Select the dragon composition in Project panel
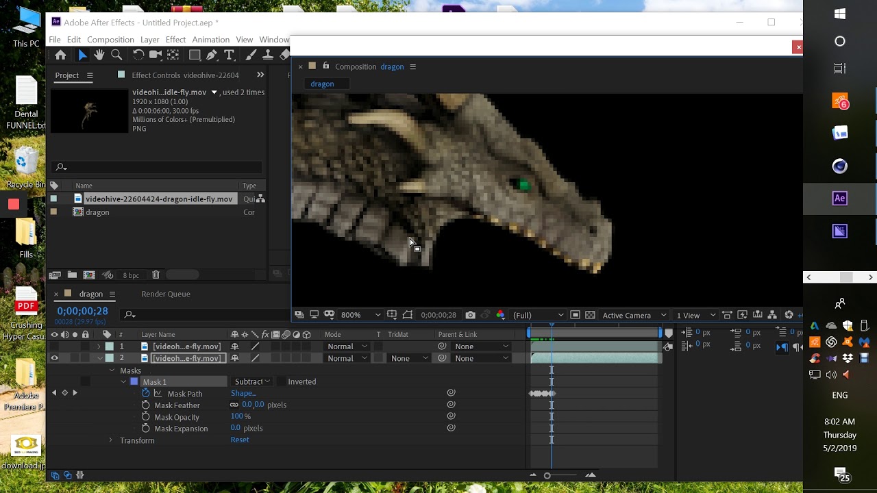This screenshot has width=877, height=493. [97, 212]
